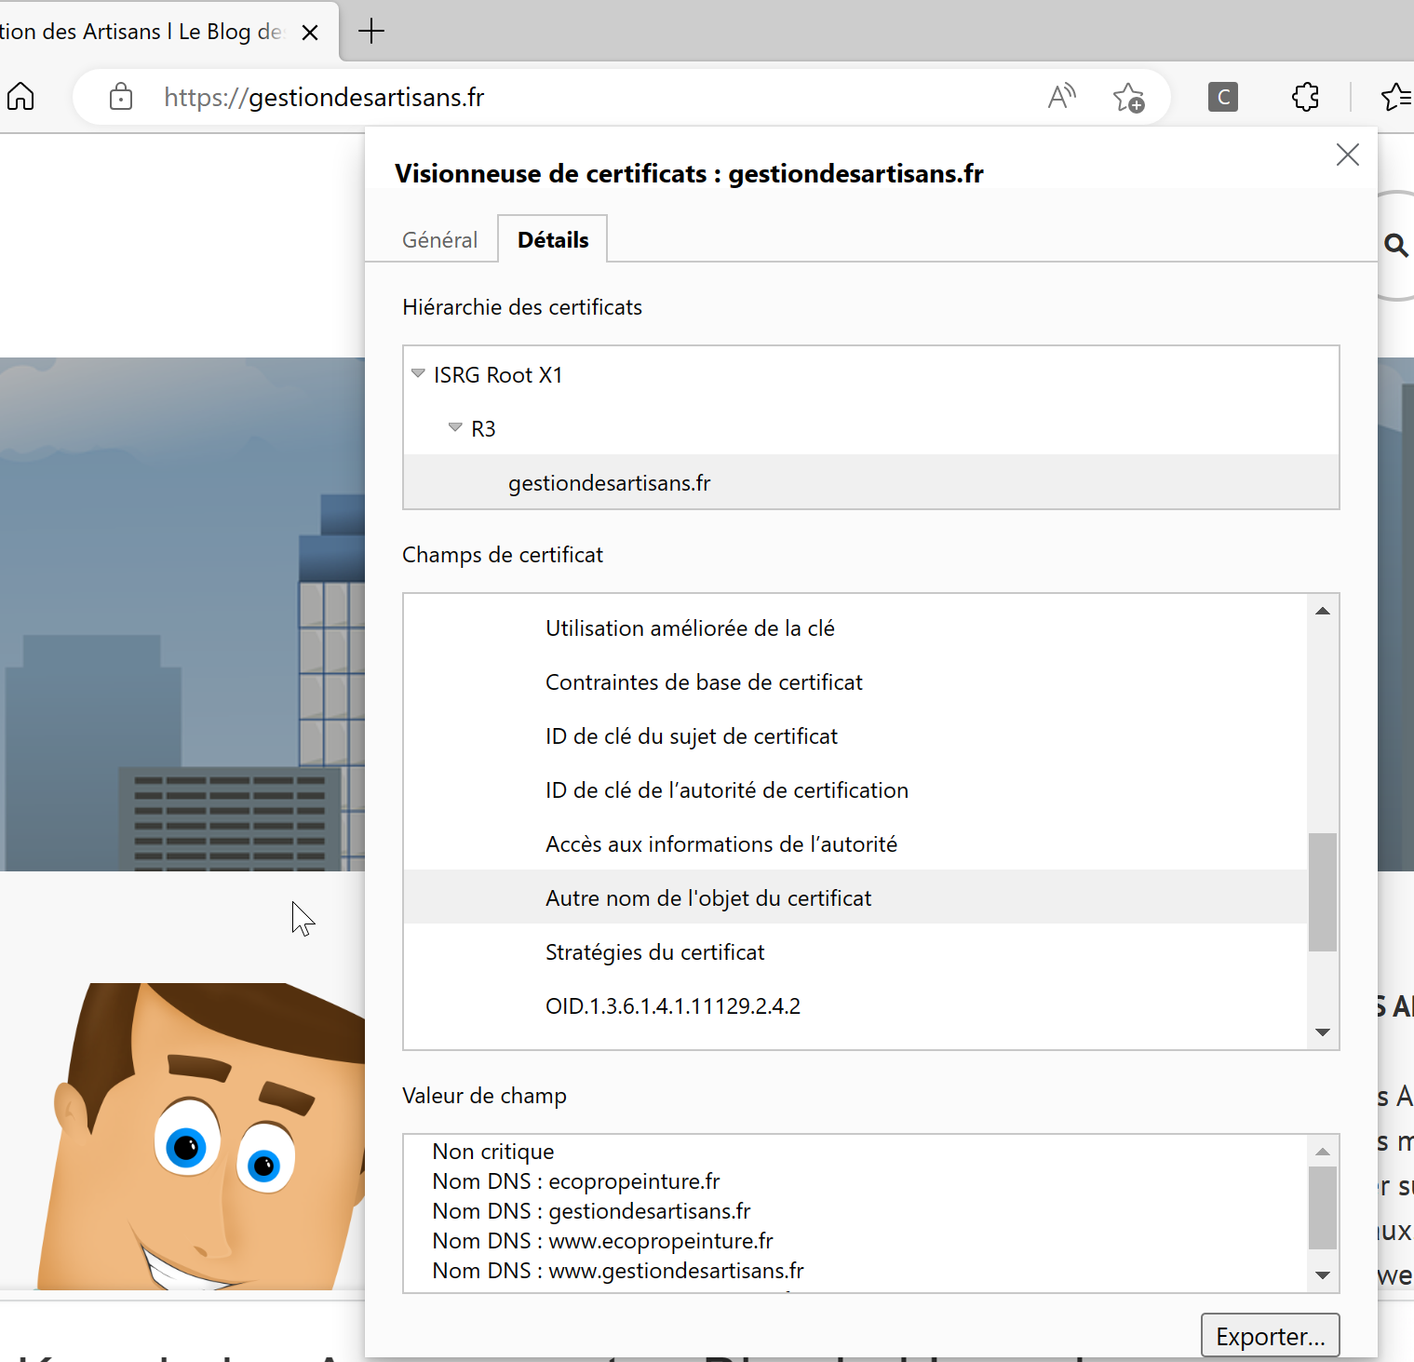Select the Détails tab

553,240
